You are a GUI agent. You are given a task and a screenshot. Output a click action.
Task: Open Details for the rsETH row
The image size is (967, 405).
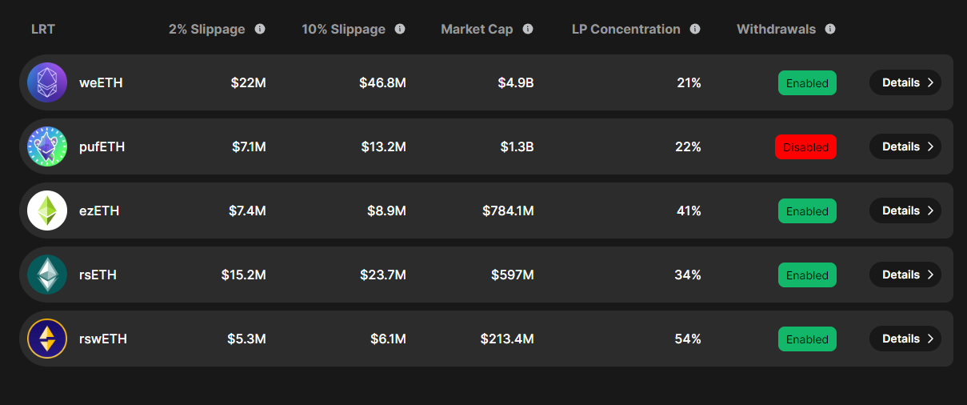pos(905,275)
